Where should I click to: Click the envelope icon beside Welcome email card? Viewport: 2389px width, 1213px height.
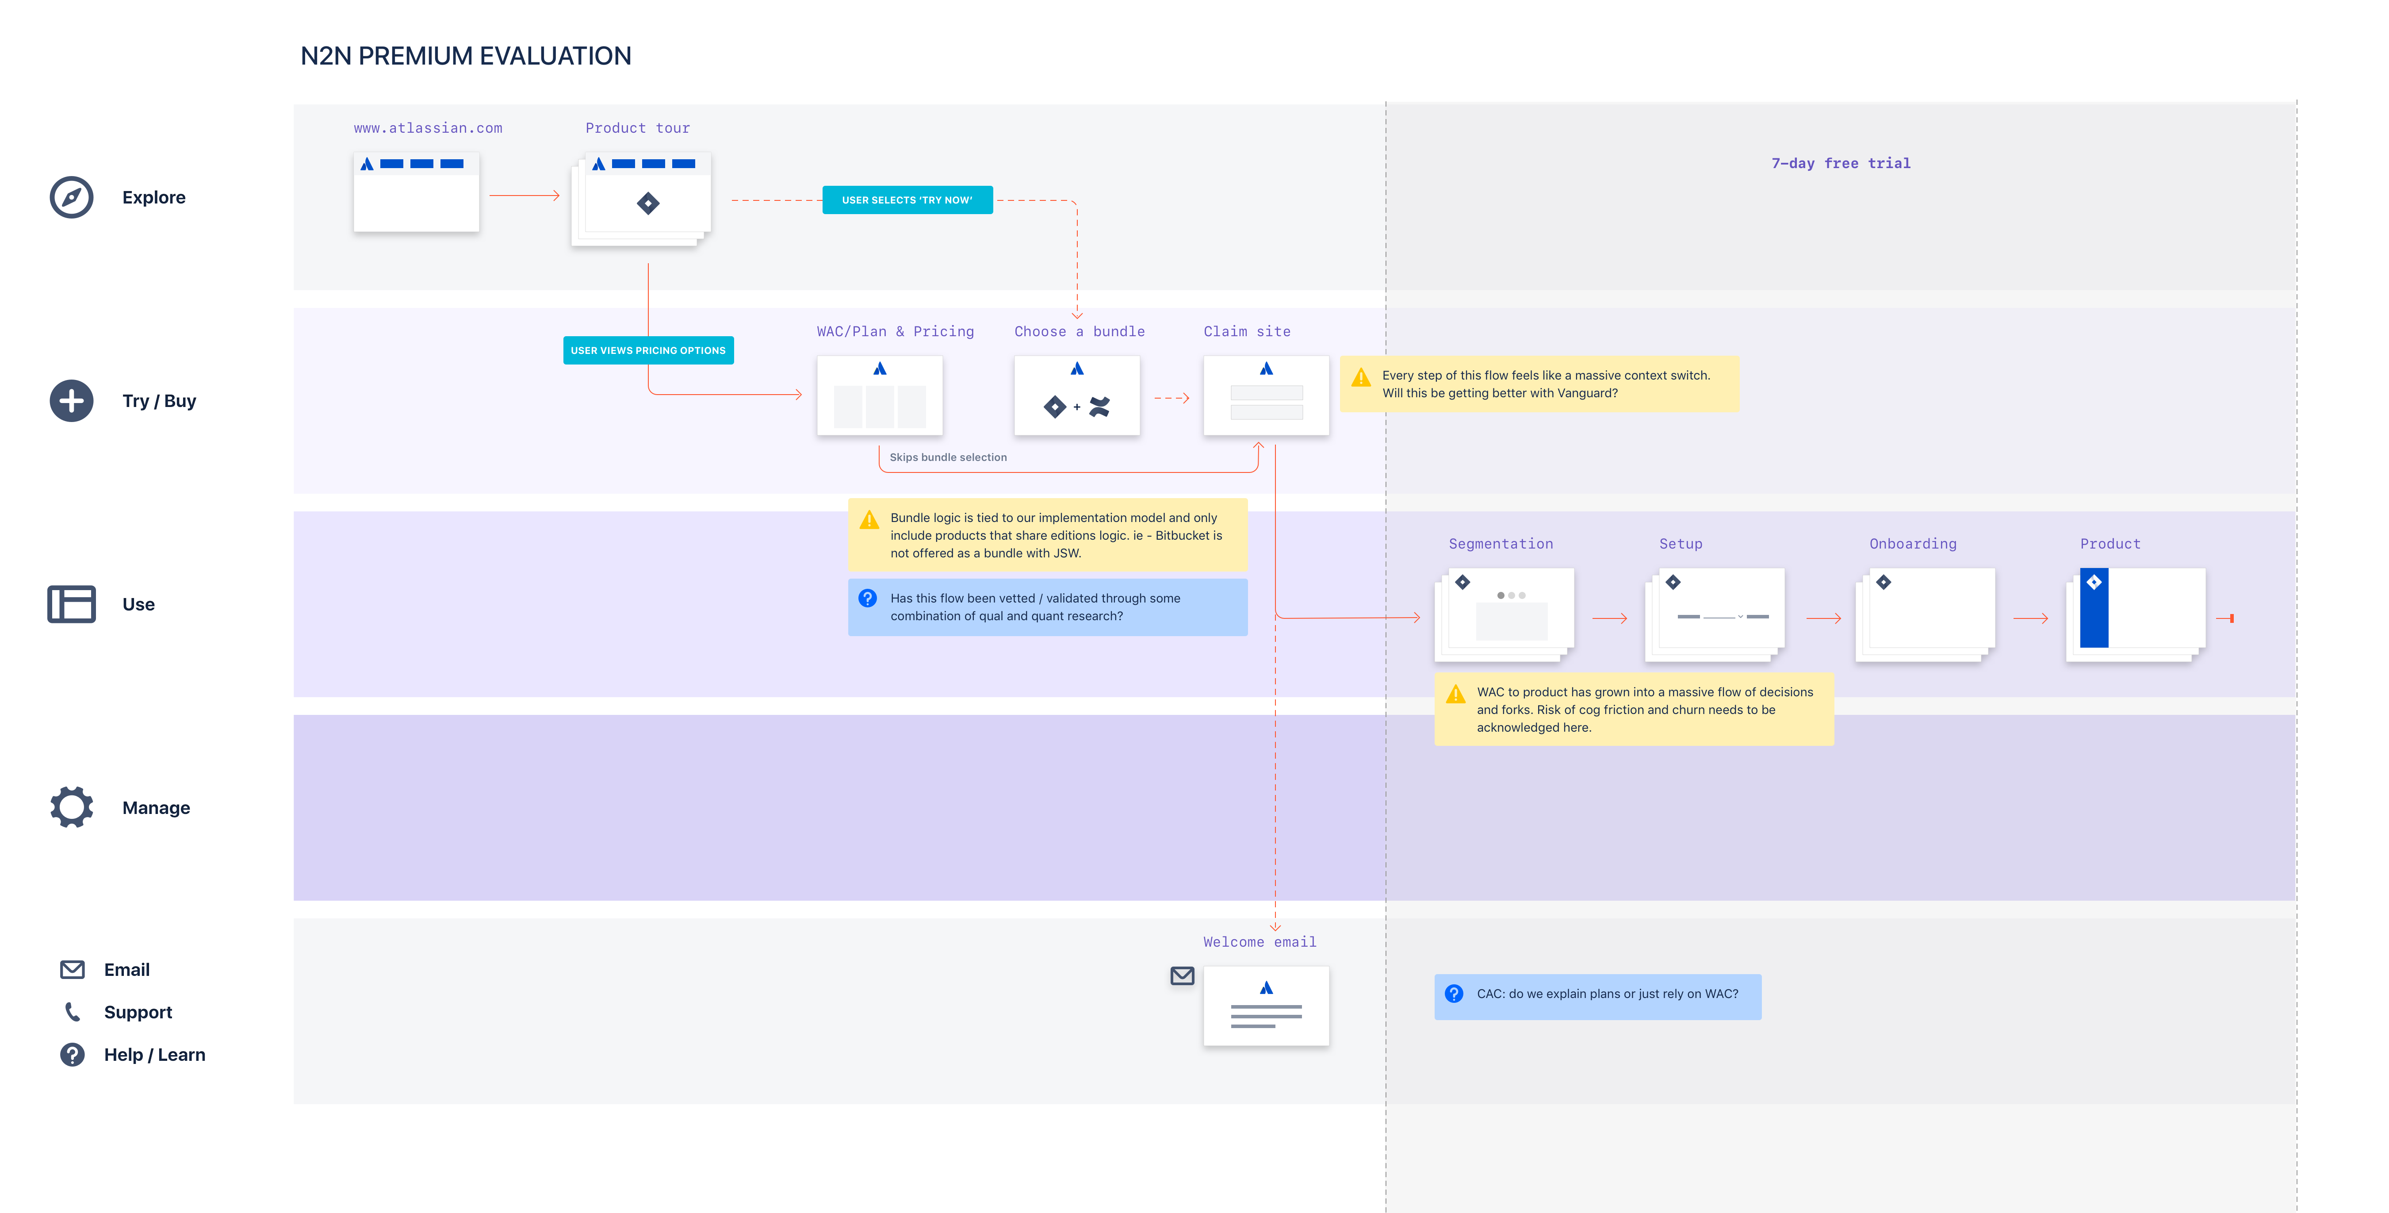tap(1183, 975)
